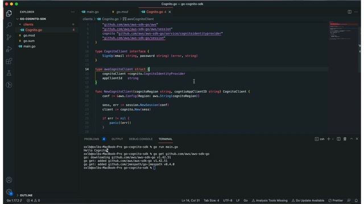Screen dimensions: 364x204
Task: Split the terminal panel
Action: pos(338,139)
